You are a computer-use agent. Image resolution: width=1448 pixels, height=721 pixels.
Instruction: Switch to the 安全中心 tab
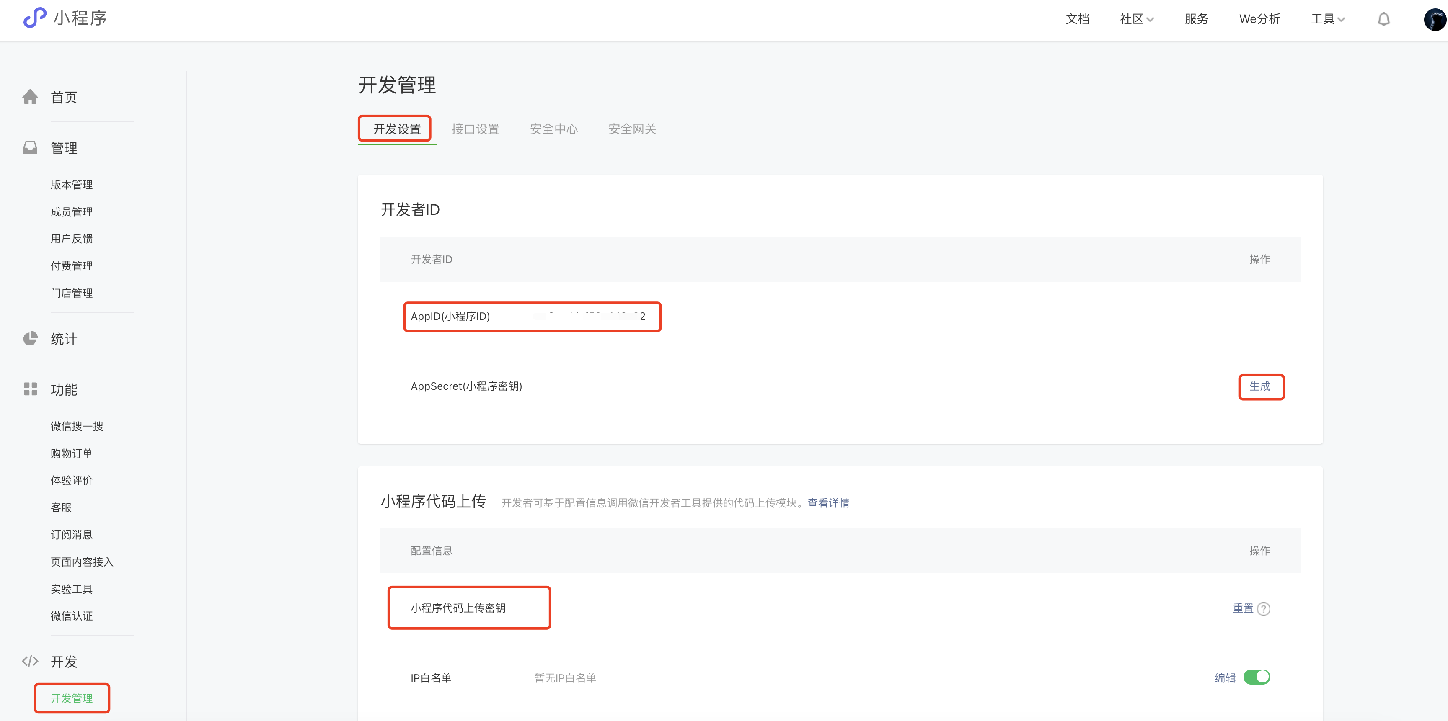tap(553, 129)
